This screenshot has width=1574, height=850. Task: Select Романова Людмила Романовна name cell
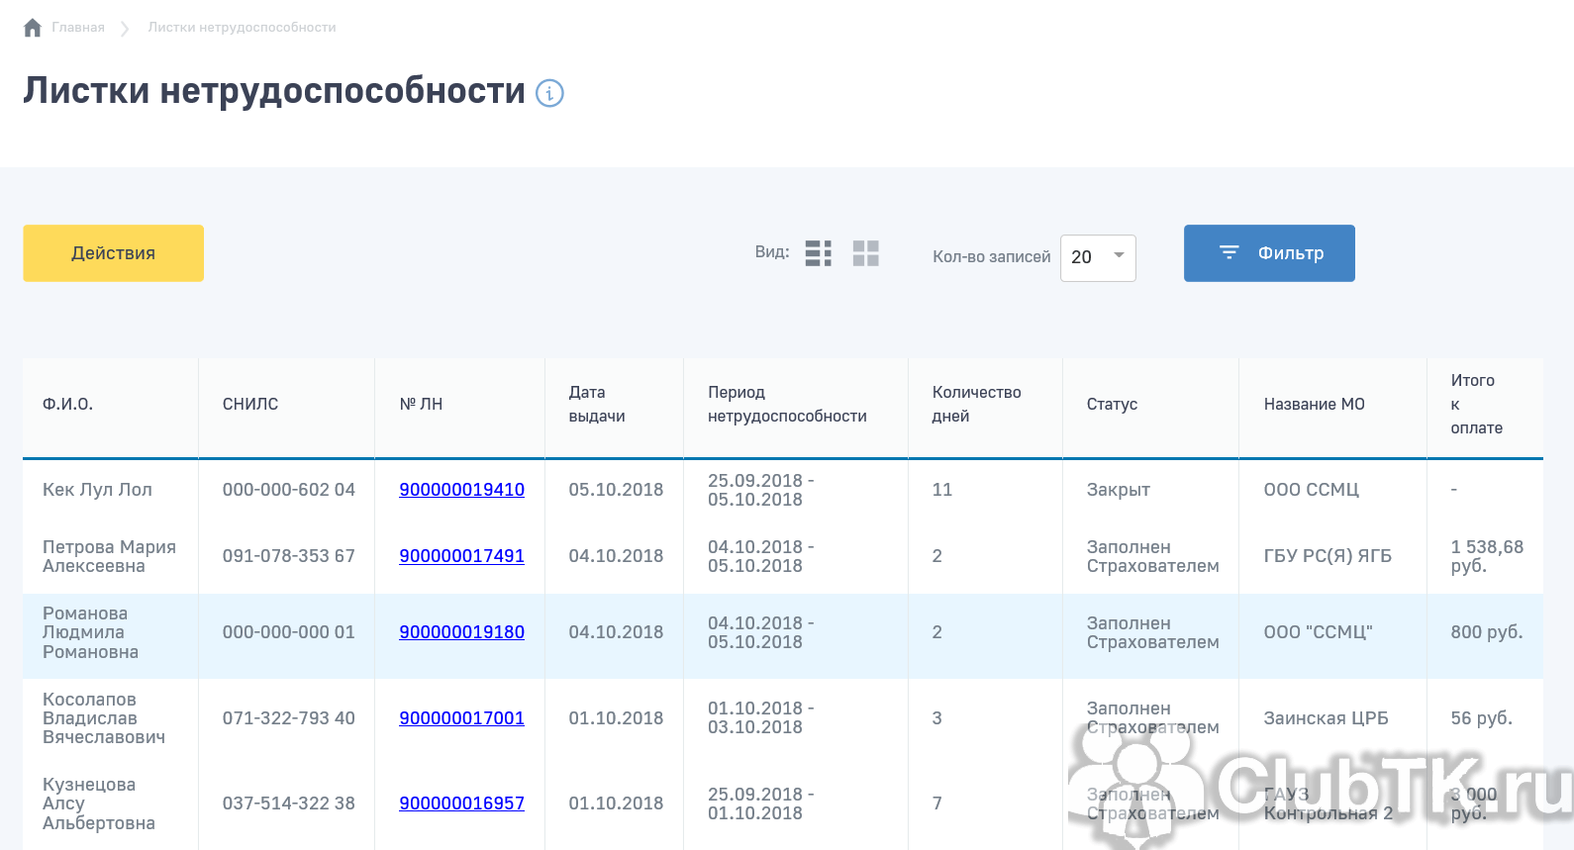coord(90,632)
